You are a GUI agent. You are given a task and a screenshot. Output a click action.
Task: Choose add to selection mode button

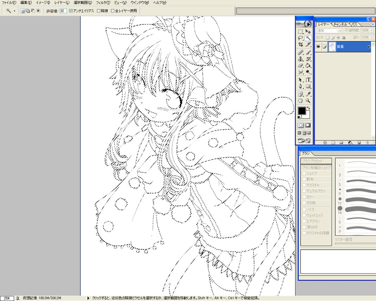tap(28, 11)
